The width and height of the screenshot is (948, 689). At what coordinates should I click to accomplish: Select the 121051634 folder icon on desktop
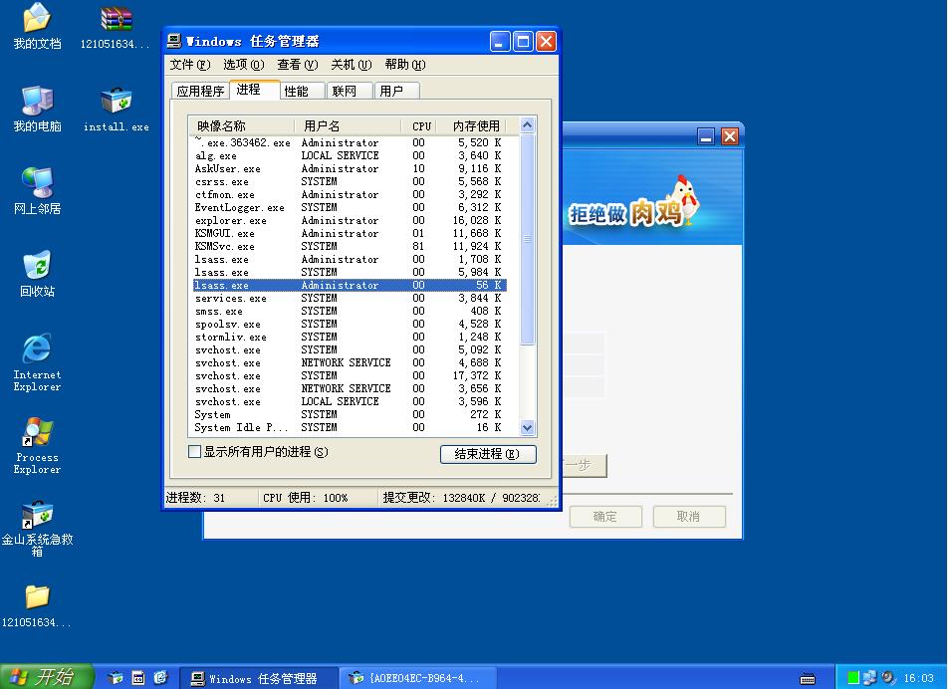click(37, 605)
